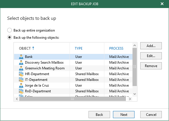Click the RnD-Department shared mailbox icon
This screenshot has width=169, height=121.
coord(21,91)
